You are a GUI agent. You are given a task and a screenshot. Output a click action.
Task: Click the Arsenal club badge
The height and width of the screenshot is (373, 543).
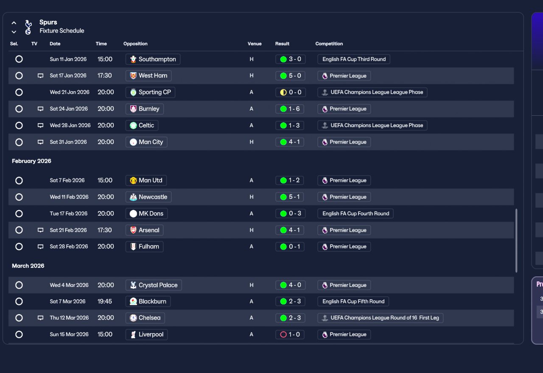click(x=133, y=230)
